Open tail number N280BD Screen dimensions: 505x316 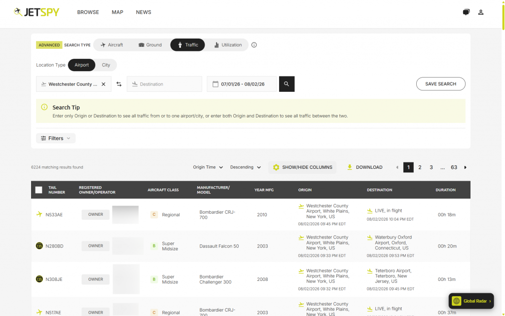[54, 246]
